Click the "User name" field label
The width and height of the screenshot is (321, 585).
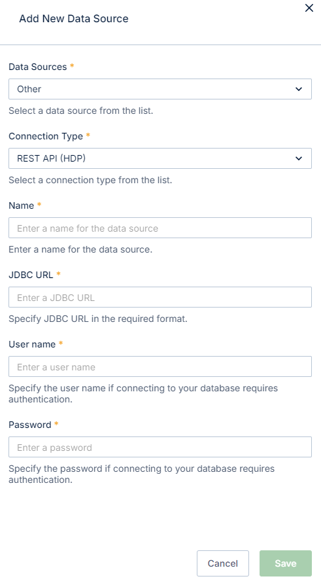click(32, 344)
